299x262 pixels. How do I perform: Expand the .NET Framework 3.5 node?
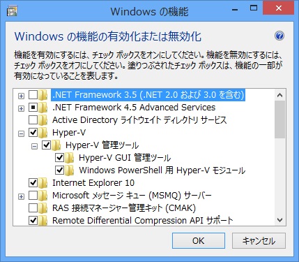[x=21, y=96]
